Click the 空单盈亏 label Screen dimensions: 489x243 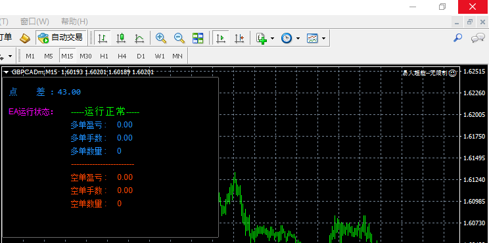89,177
